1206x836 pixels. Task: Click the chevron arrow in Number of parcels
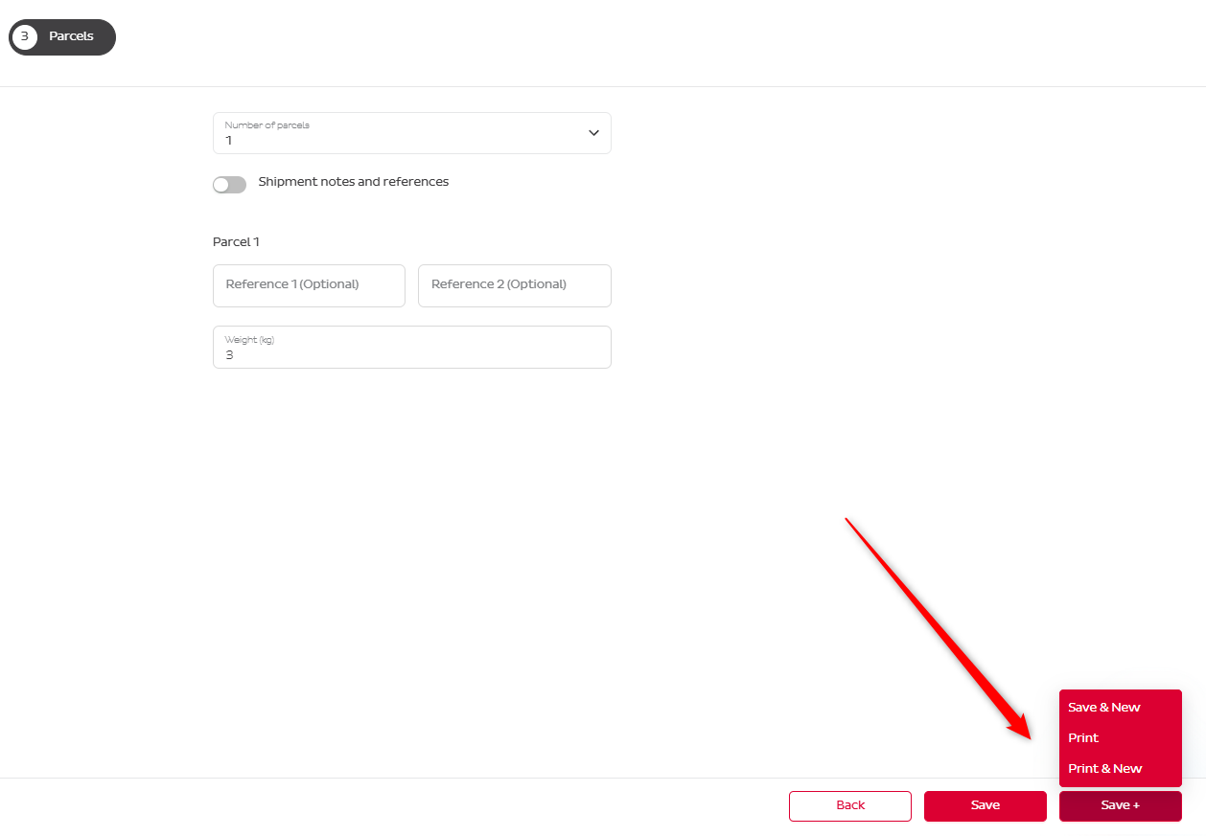click(593, 133)
